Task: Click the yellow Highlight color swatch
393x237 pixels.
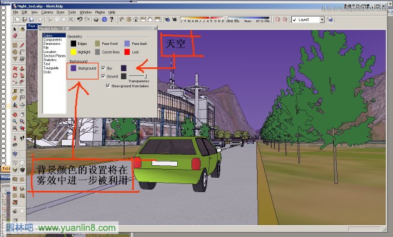Action: (73, 52)
